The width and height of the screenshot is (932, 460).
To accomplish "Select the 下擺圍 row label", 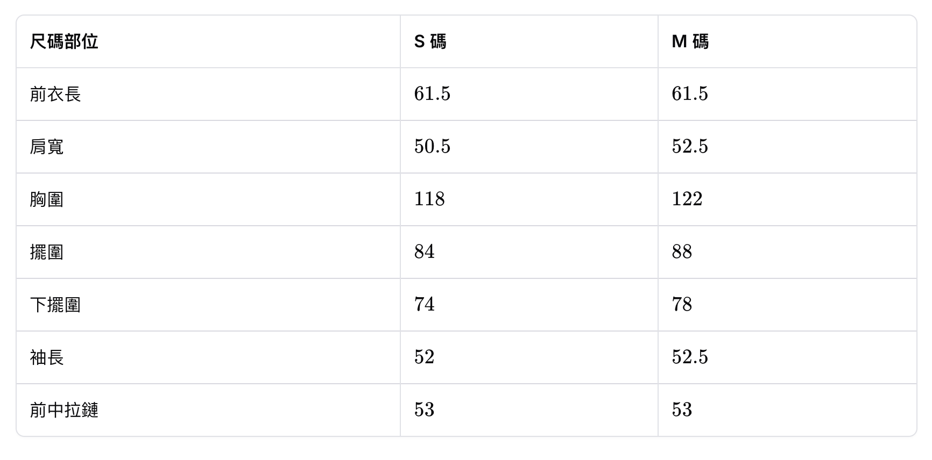I will tap(55, 305).
